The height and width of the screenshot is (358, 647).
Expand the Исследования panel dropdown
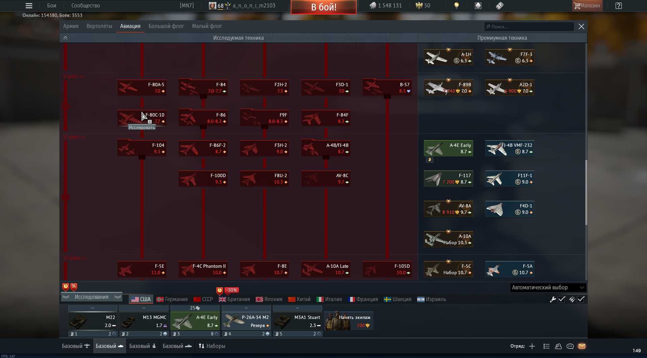tap(91, 297)
